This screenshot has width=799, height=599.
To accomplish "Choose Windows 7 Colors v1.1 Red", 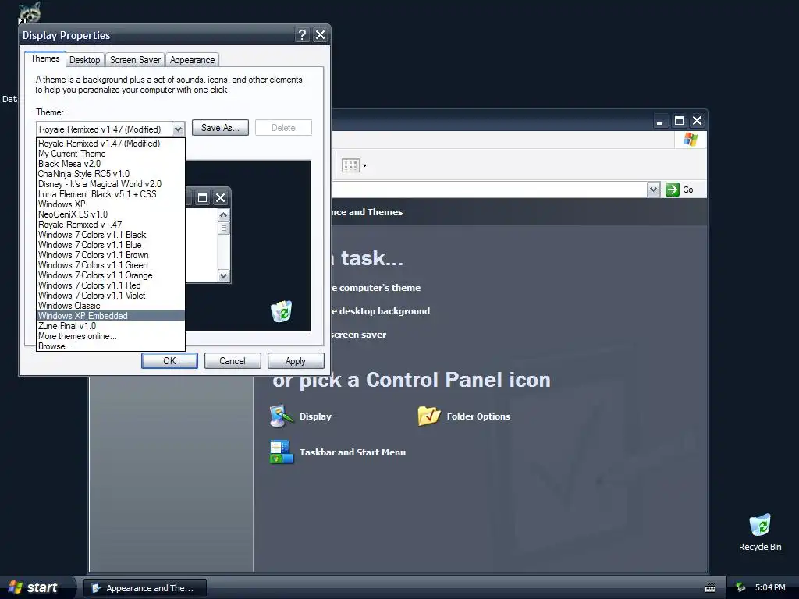I will coord(111,285).
